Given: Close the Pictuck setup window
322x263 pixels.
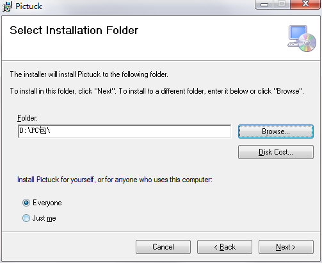Looking at the screenshot, I should [x=305, y=4].
